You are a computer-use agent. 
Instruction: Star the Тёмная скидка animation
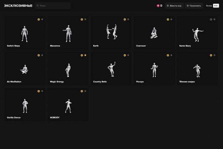pos(214,55)
